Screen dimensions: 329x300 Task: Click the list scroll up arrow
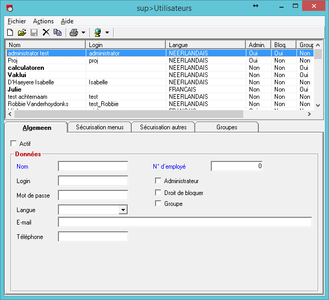(x=318, y=45)
